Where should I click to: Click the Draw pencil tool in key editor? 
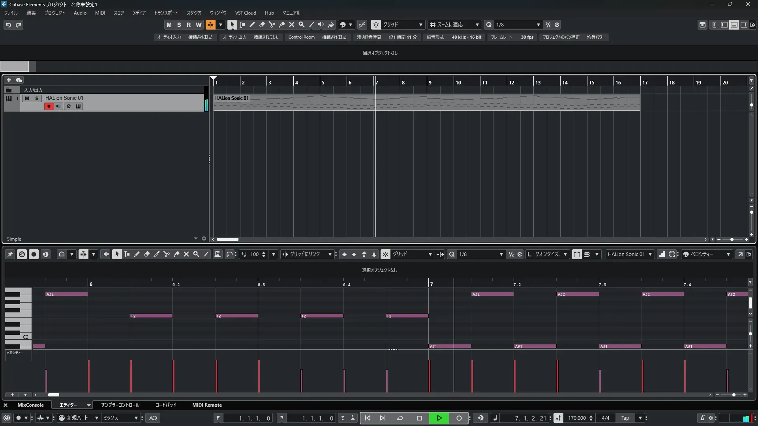click(x=137, y=254)
